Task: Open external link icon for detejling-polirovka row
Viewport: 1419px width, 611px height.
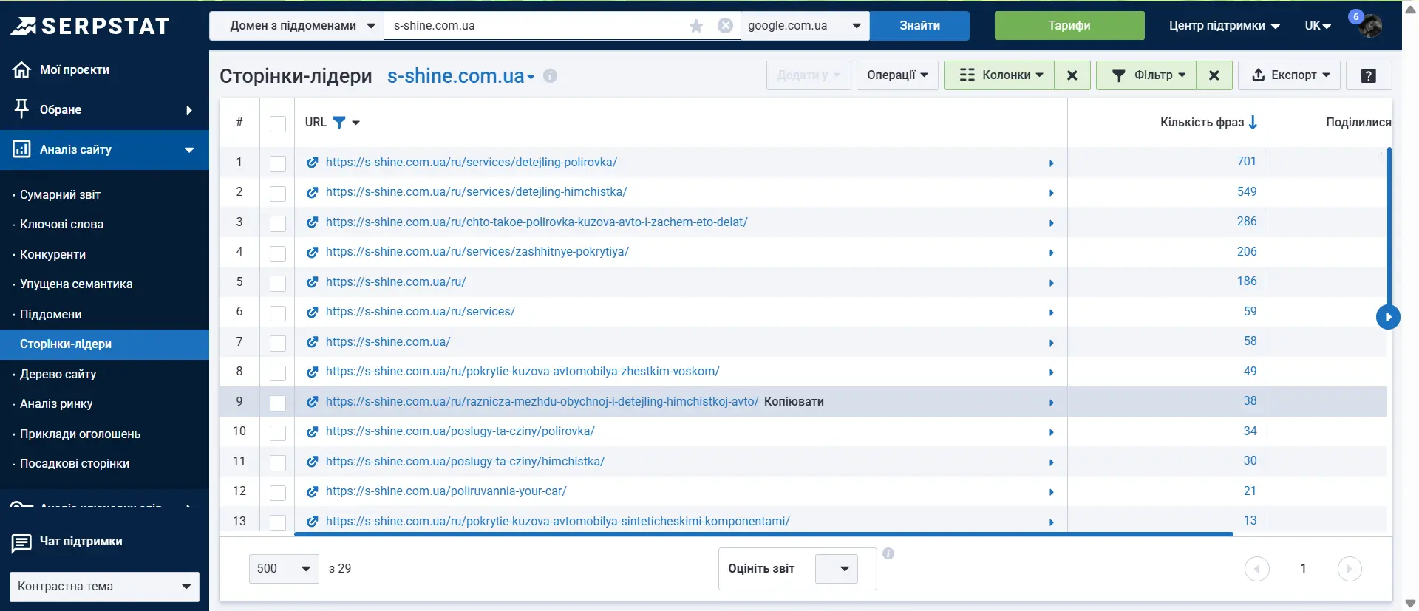Action: click(313, 163)
